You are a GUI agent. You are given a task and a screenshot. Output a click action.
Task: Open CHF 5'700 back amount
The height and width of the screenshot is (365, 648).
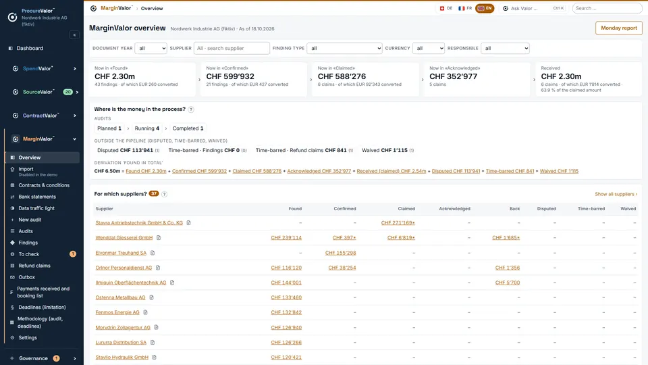508,283
